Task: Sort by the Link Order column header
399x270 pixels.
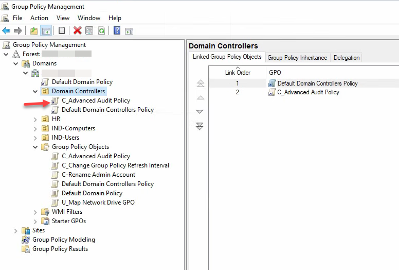Action: coord(238,72)
